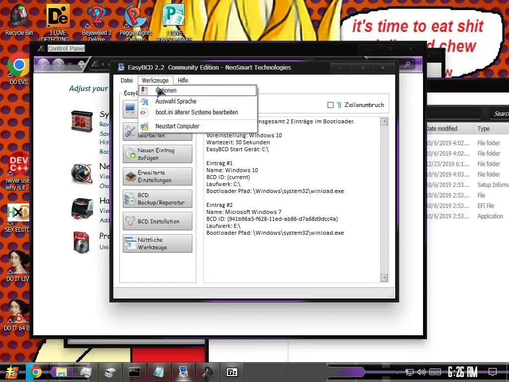Screen dimensions: 509x382
Task: Open Nützliche Werkzeuge
Action: coord(158,244)
